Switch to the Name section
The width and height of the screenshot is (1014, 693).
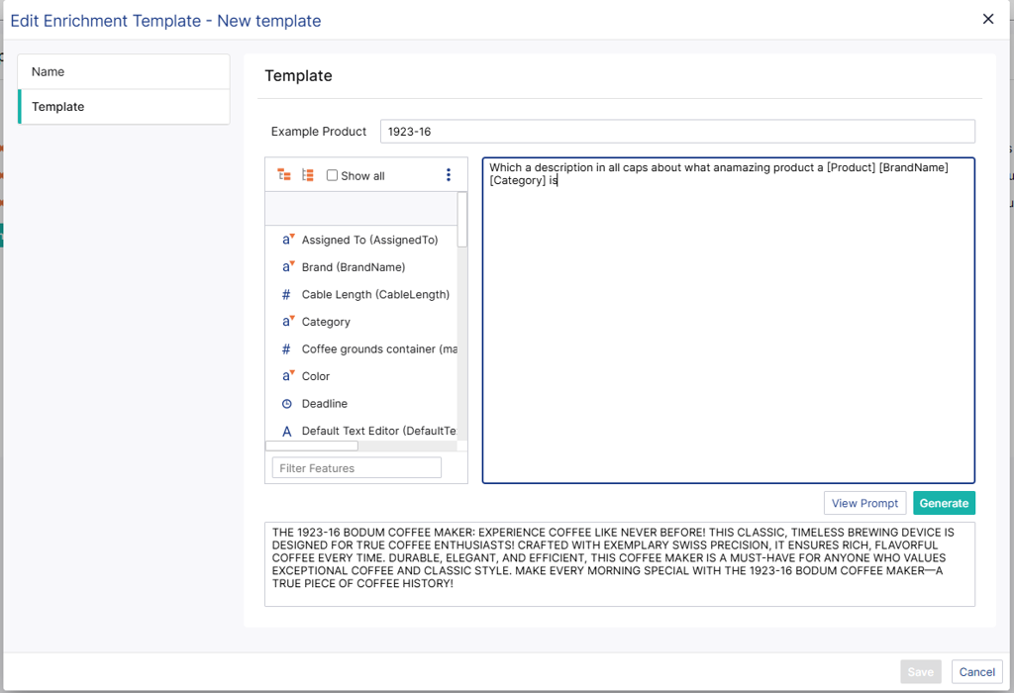coord(124,71)
